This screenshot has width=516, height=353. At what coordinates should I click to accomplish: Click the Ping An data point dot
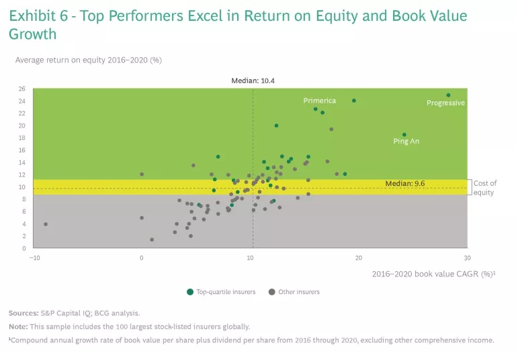[404, 135]
